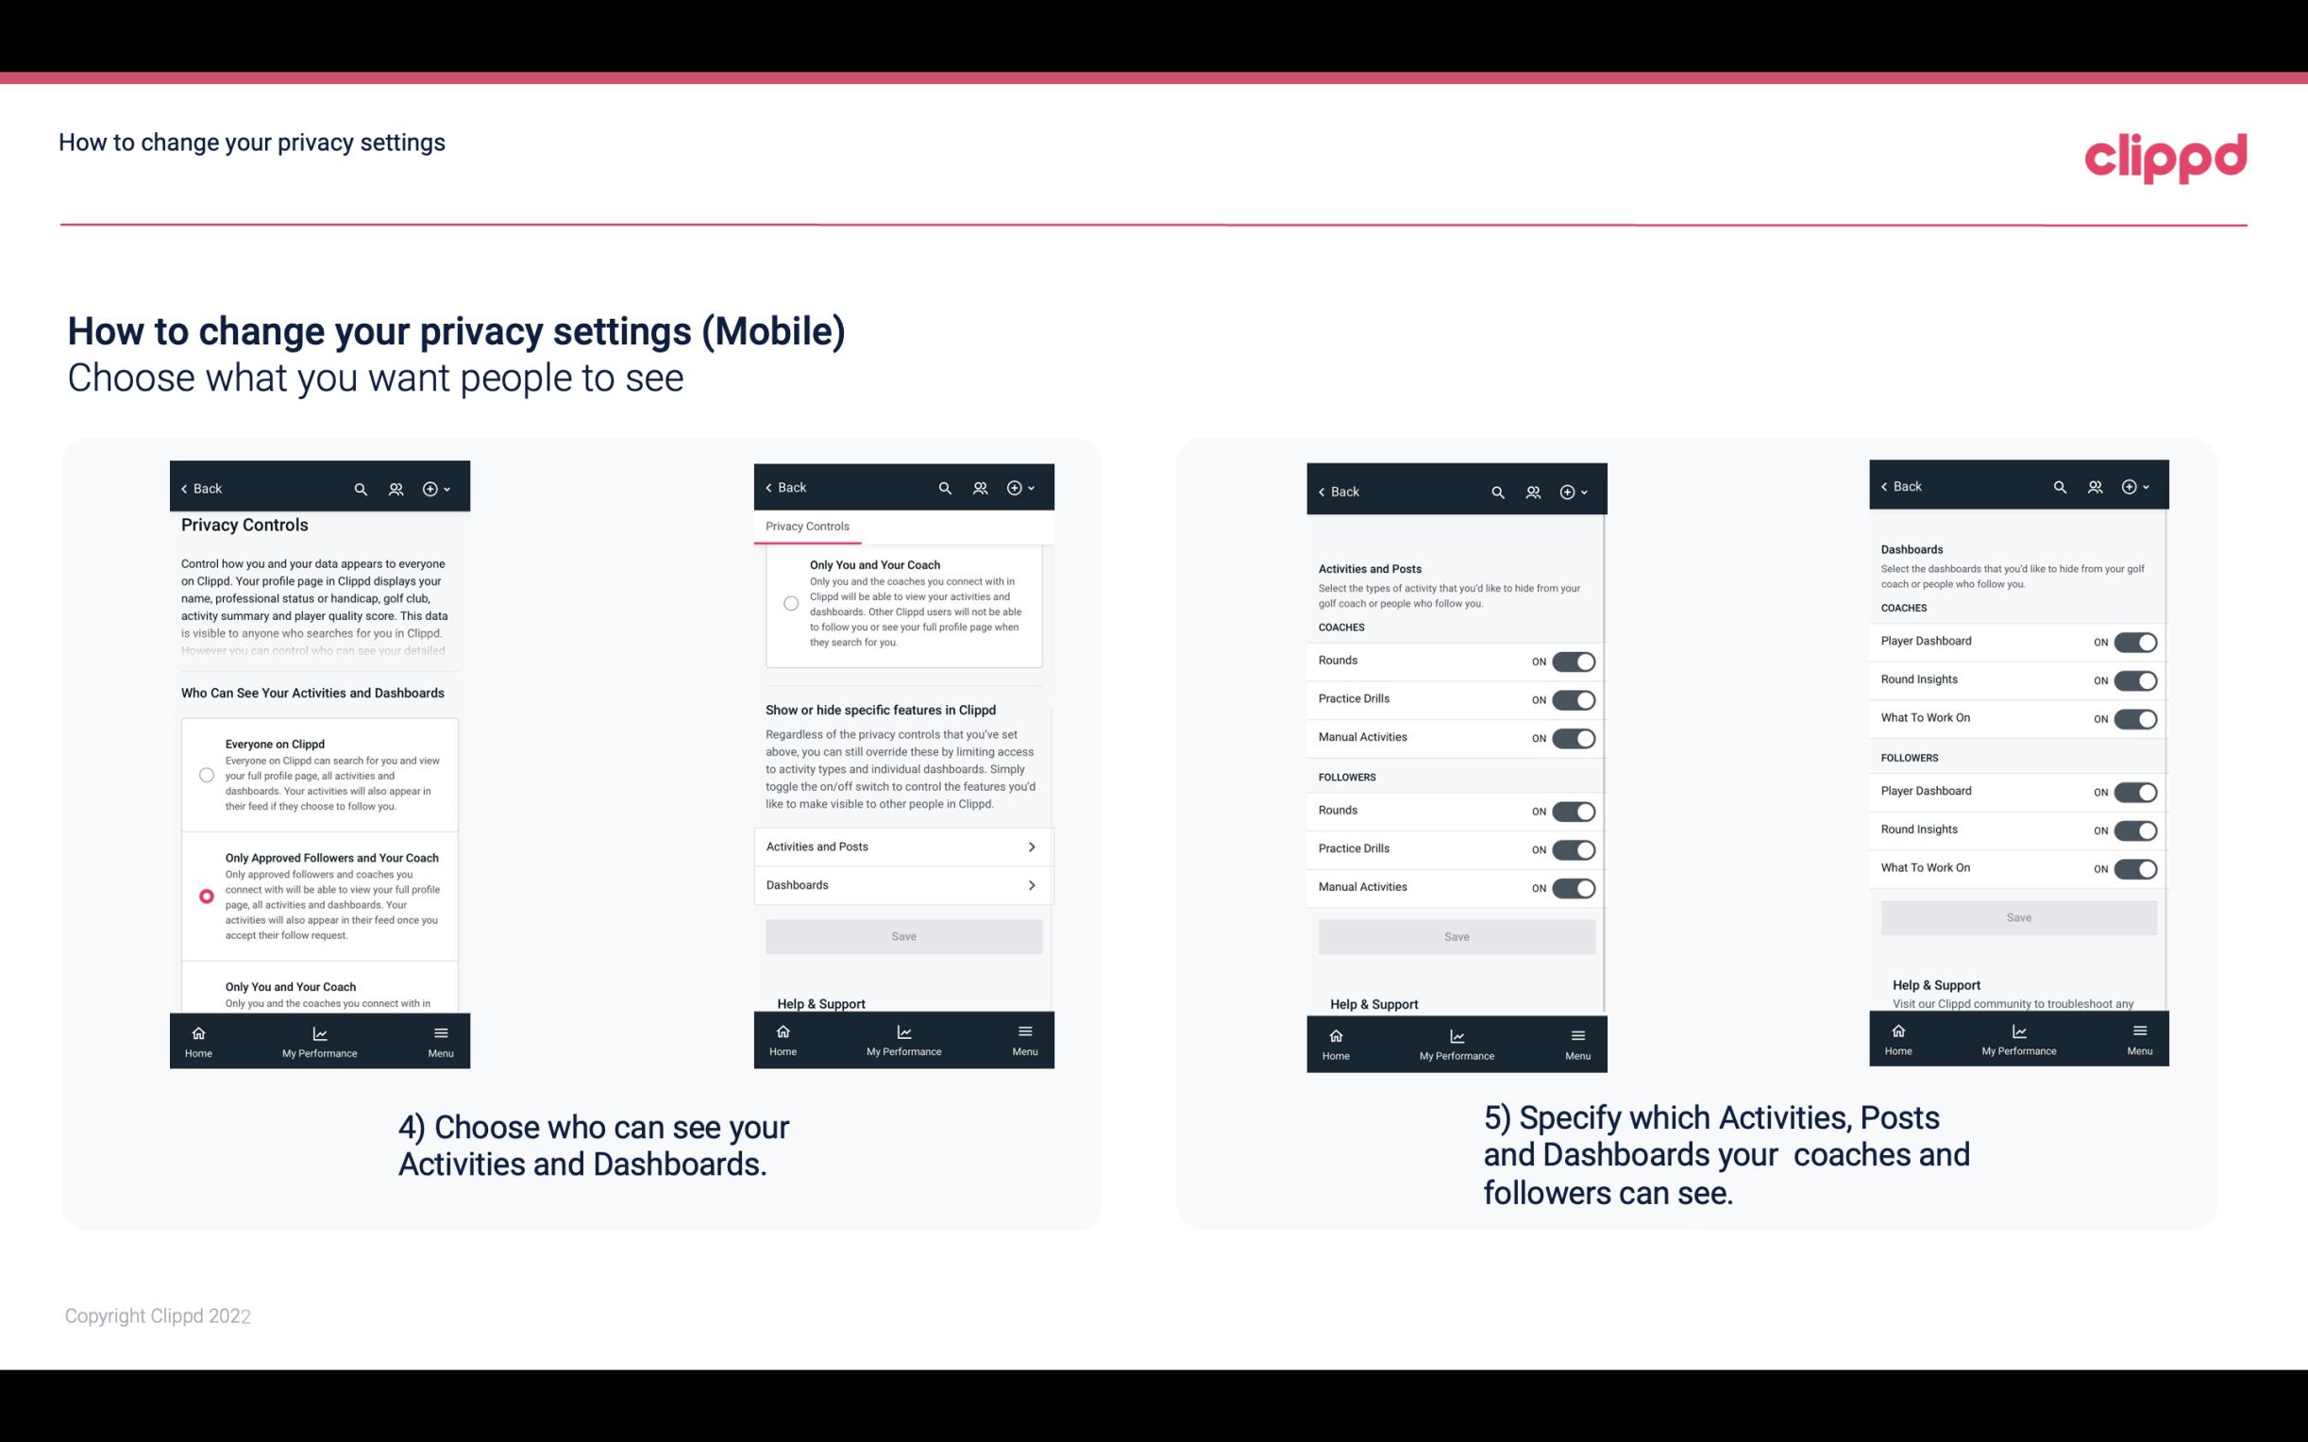Click Save button on Dashboards screen
Screen dimensions: 2308x1442
[x=2017, y=917]
